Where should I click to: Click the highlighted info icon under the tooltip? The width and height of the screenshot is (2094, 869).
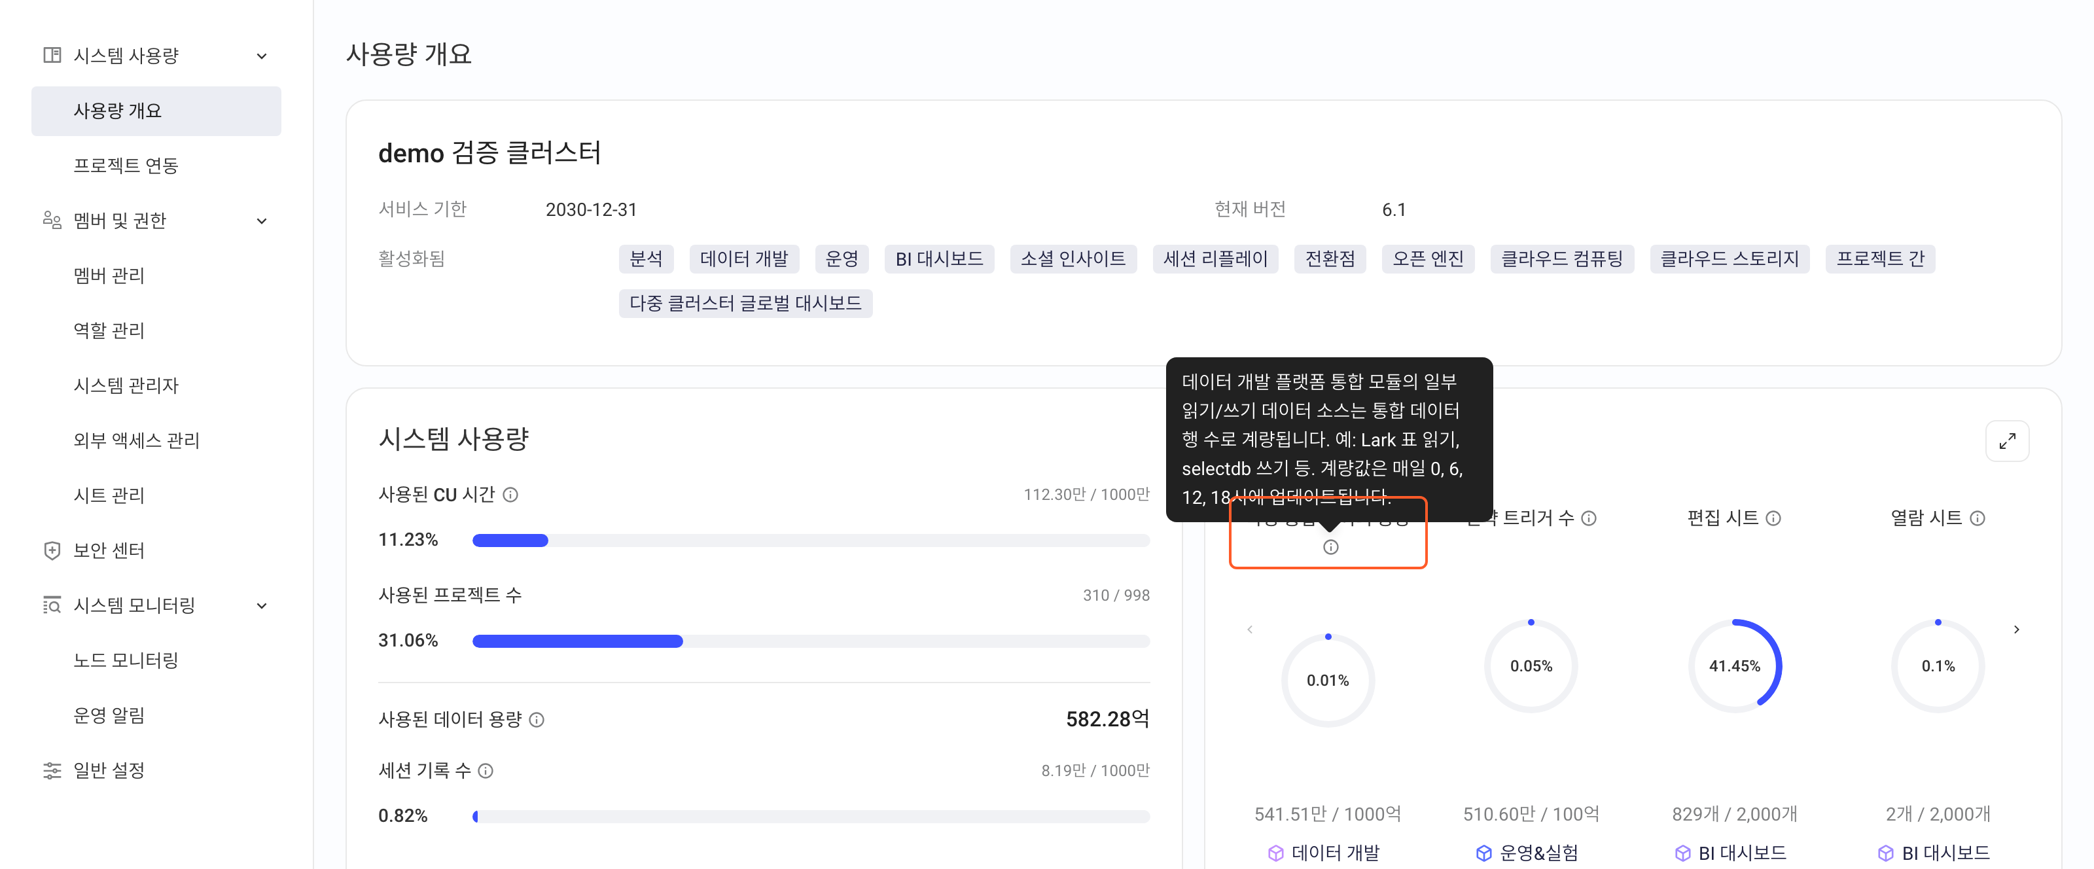tap(1330, 547)
